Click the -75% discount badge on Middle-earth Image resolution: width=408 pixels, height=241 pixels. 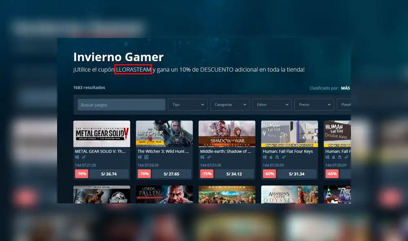coord(206,174)
